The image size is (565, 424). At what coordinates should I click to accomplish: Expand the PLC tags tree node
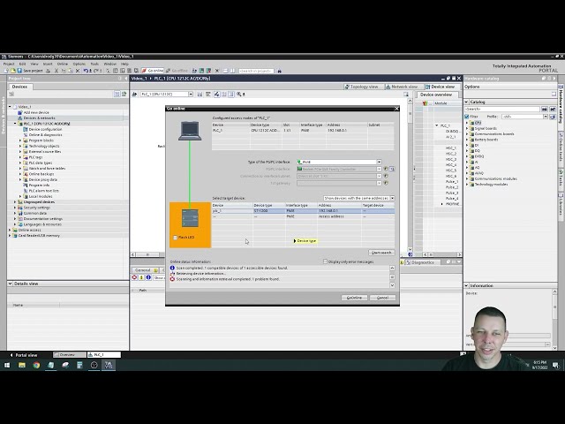(20, 157)
